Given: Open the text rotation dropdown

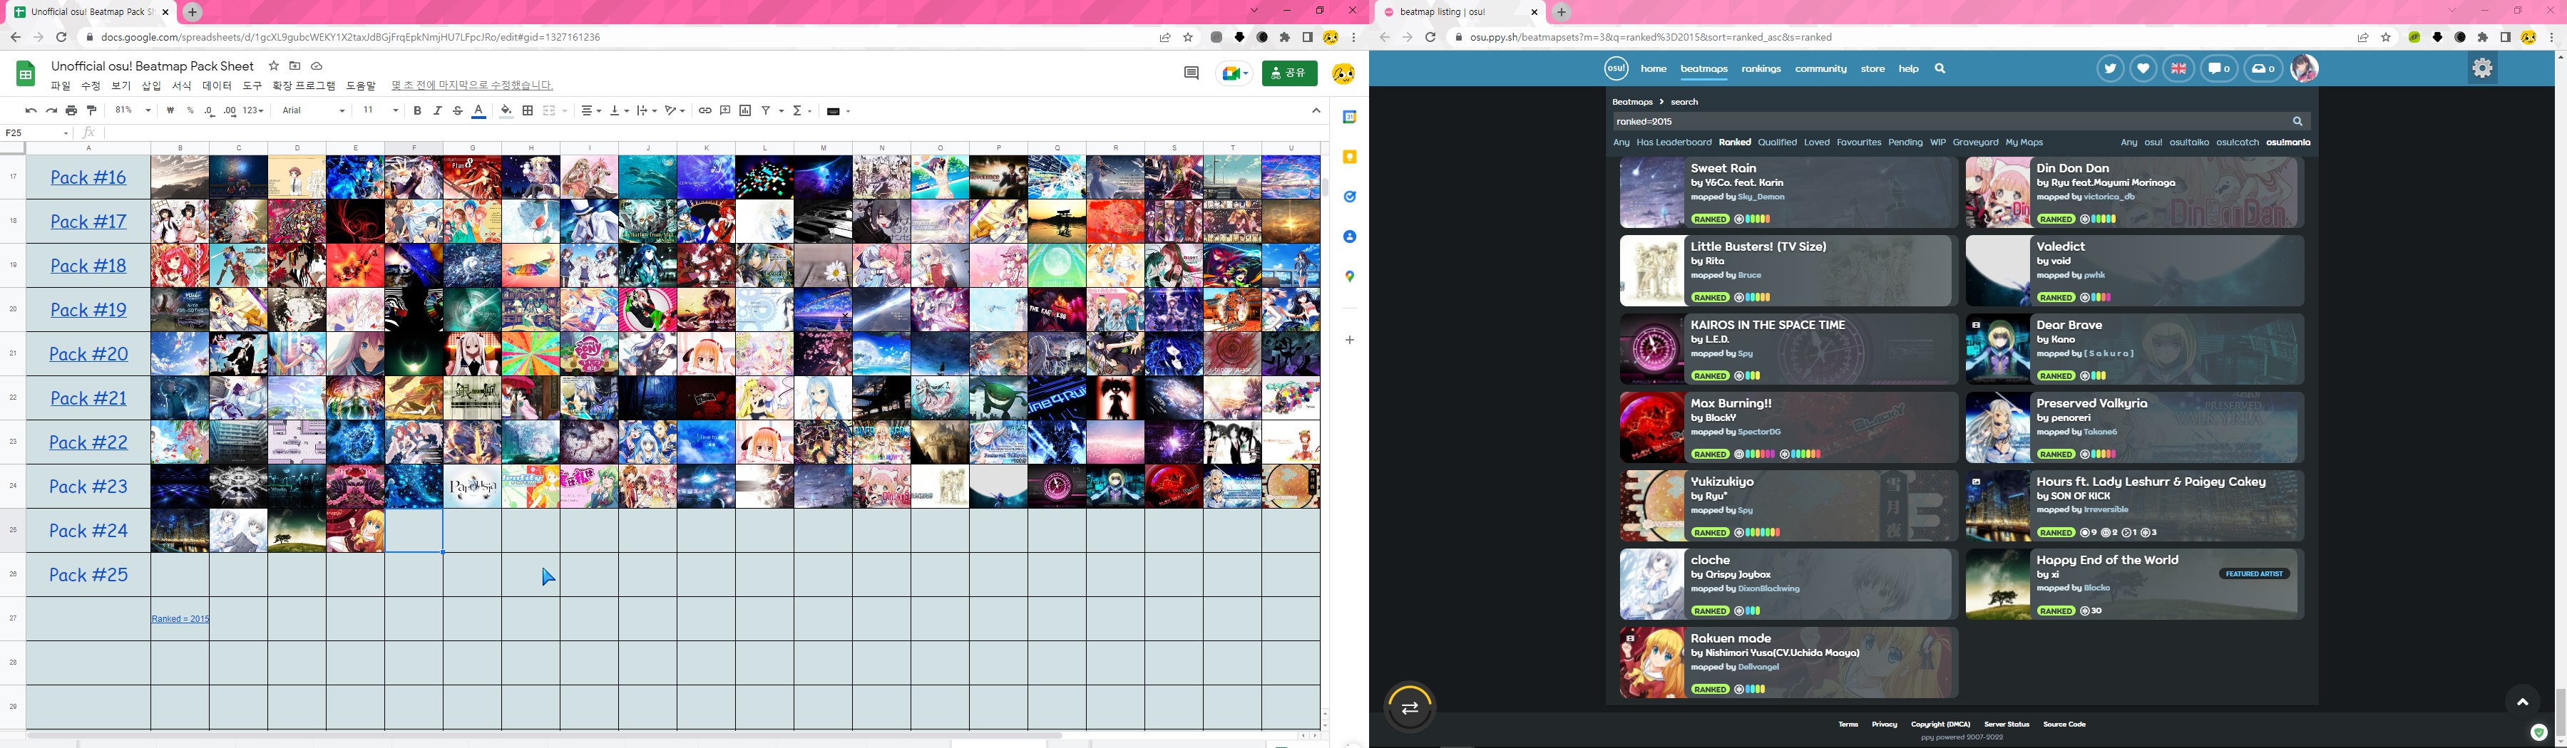Looking at the screenshot, I should (676, 110).
